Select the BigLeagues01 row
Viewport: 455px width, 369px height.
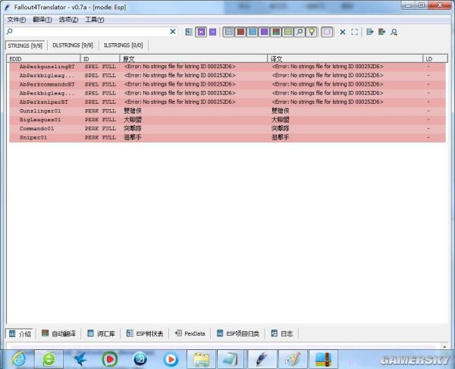[x=227, y=120]
